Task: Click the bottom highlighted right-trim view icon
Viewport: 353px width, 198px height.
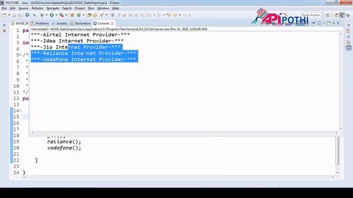Action: (349, 48)
